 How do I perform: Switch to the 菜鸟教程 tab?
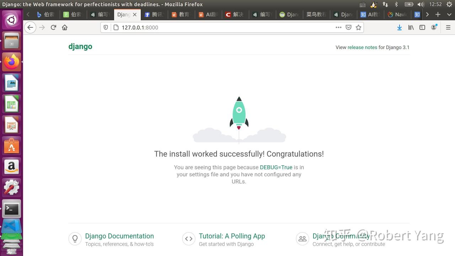pyautogui.click(x=316, y=15)
